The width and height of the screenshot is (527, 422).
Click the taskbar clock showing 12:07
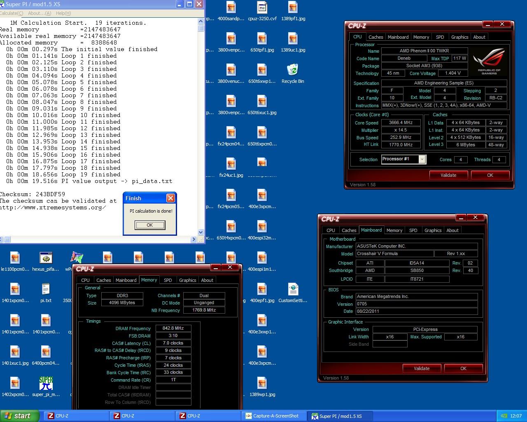click(x=515, y=416)
